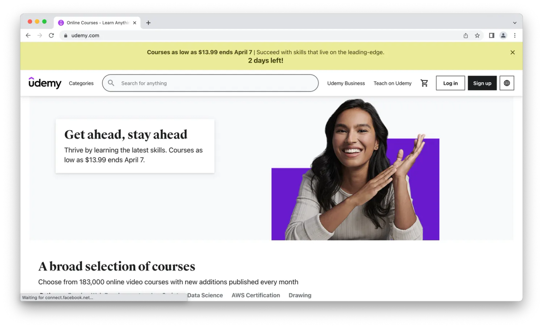Open the browser three-dot menu
The width and height of the screenshot is (543, 328).
coord(515,35)
